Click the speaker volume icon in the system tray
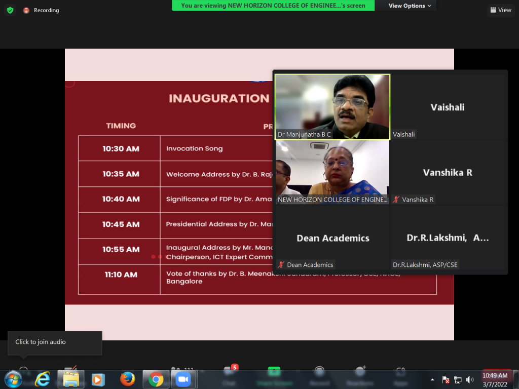 pos(470,379)
